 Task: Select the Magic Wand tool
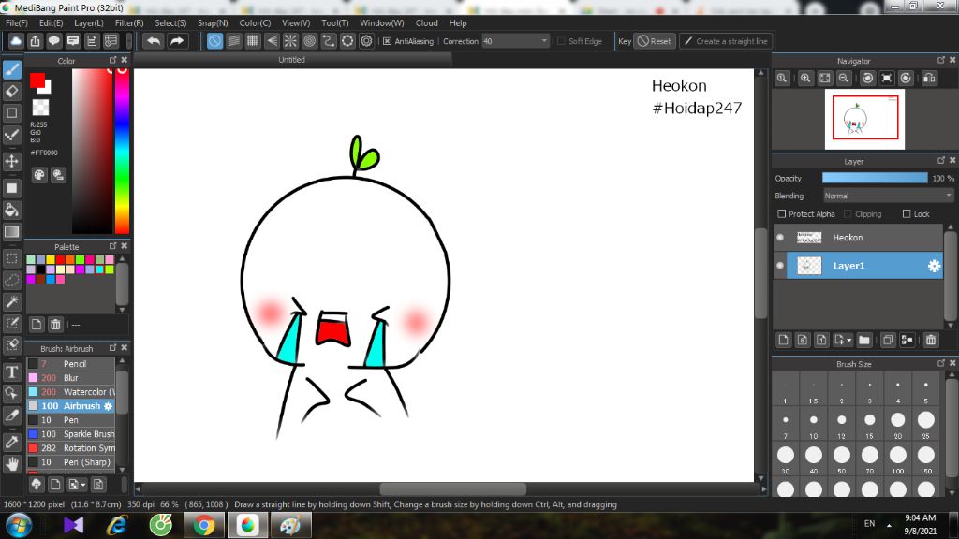[11, 301]
